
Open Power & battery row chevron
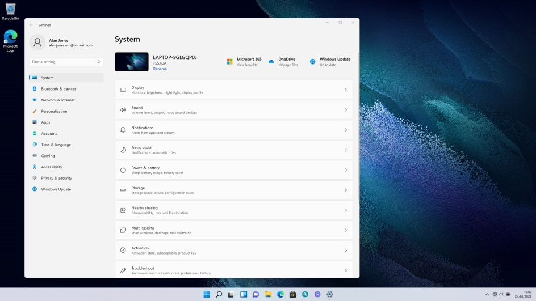tap(345, 170)
